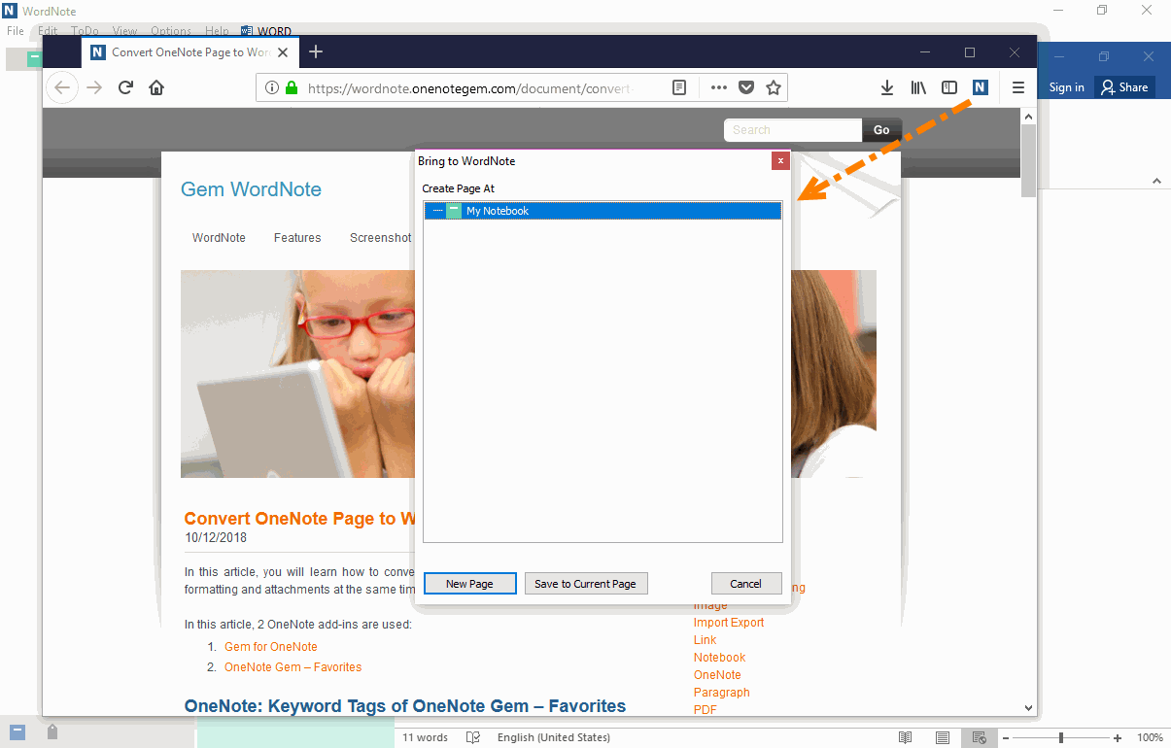1171x748 pixels.
Task: Bookmark this page with the star icon
Action: (774, 87)
